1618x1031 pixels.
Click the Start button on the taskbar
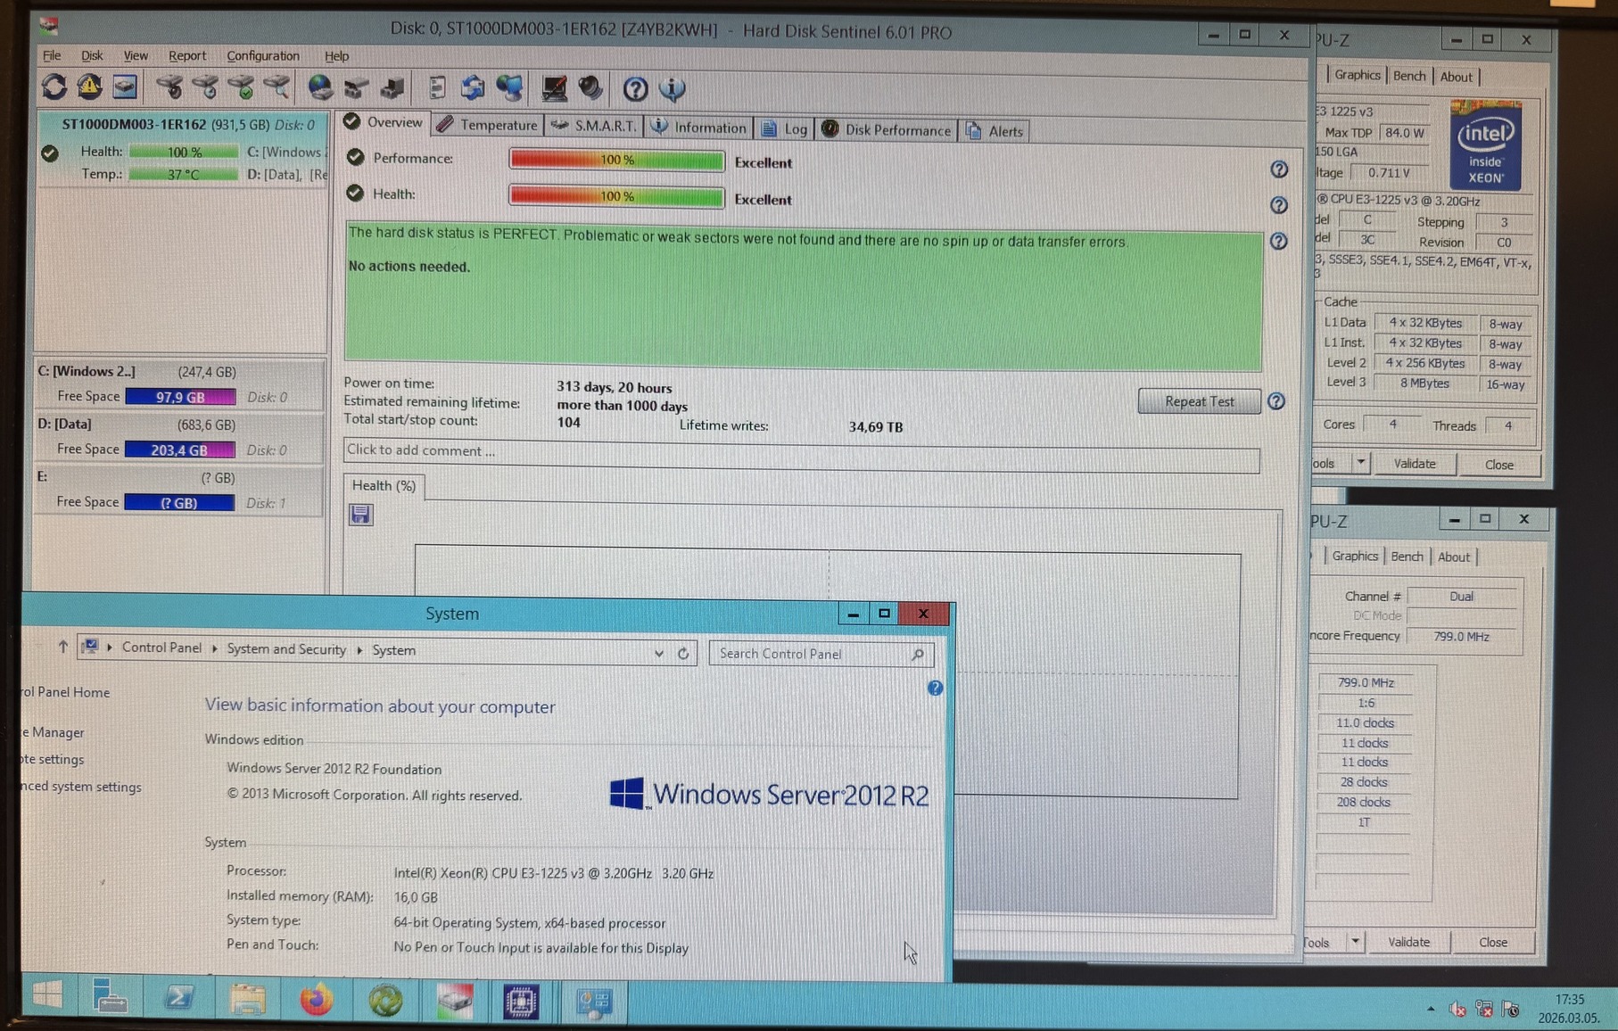click(x=47, y=995)
